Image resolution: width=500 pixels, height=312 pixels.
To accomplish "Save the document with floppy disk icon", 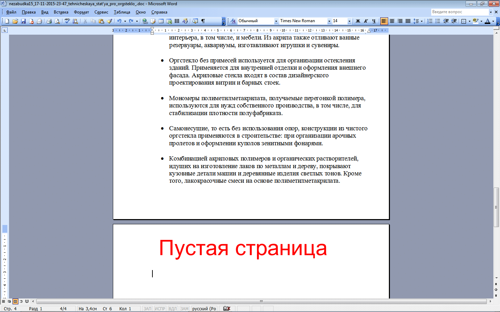I will click(23, 21).
